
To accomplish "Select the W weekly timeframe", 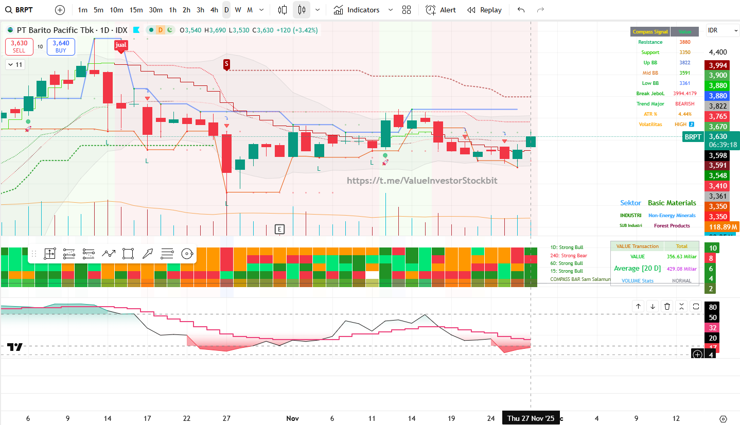I will [238, 10].
